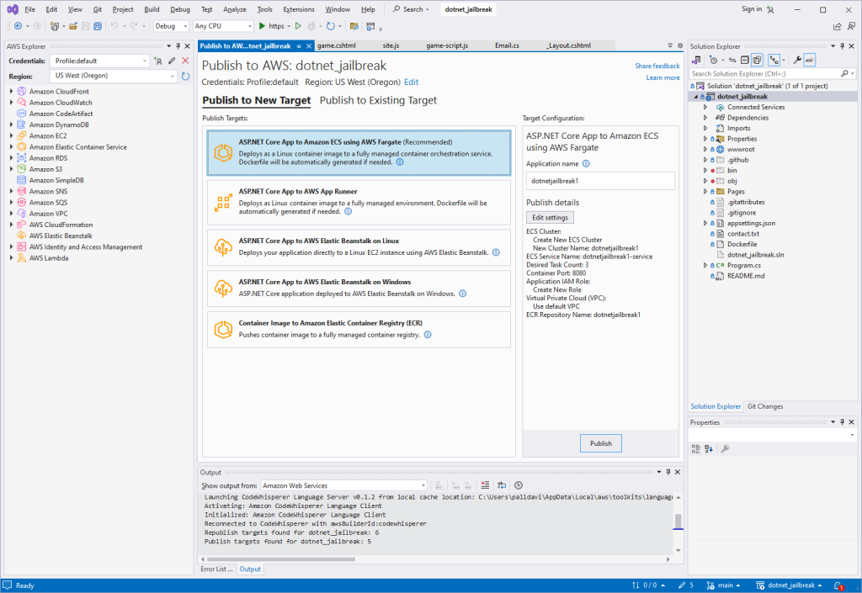Unpin the Output window
Image resolution: width=862 pixels, height=593 pixels.
pyautogui.click(x=668, y=472)
